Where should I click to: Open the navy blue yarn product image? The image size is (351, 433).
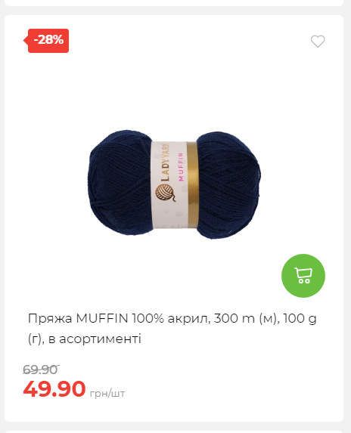click(x=174, y=184)
